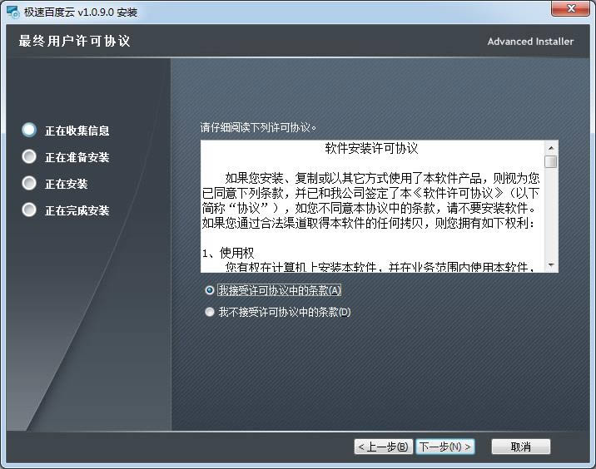
Task: Click the license scrollbar down arrow
Action: point(551,265)
